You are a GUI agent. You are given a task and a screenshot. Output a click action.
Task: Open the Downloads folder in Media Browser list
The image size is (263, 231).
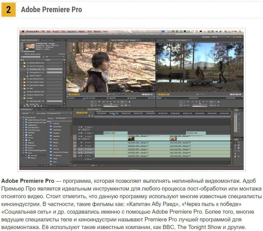coord(56,130)
